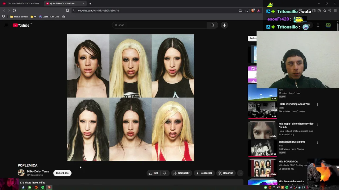The width and height of the screenshot is (339, 190).
Task: Open the account avatar menu
Action: (328, 25)
